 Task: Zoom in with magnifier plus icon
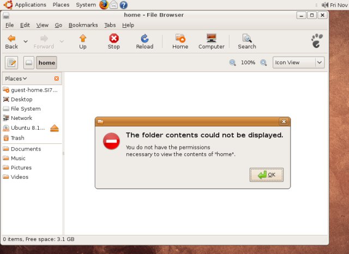click(x=263, y=63)
